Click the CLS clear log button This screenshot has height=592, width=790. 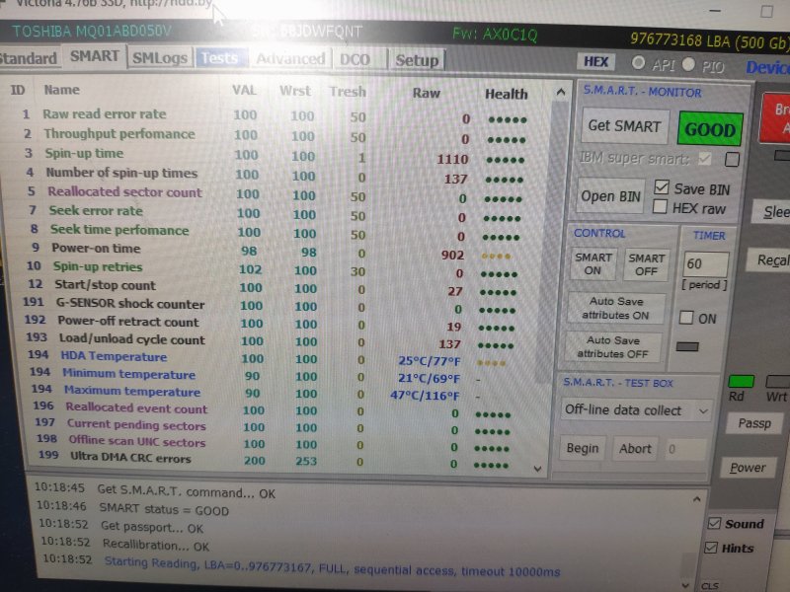(710, 585)
